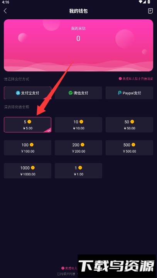Choose the 50 coin ¥50.00 recharge option
Viewport: 157px width, 278px height.
[x=129, y=125]
